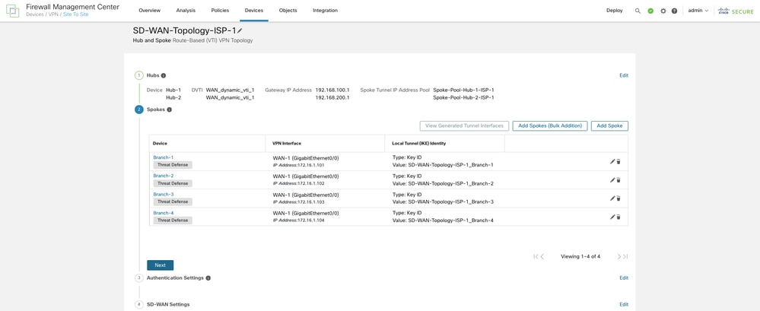The height and width of the screenshot is (311, 760).
Task: Click Hub-2 device name text
Action: coord(173,97)
